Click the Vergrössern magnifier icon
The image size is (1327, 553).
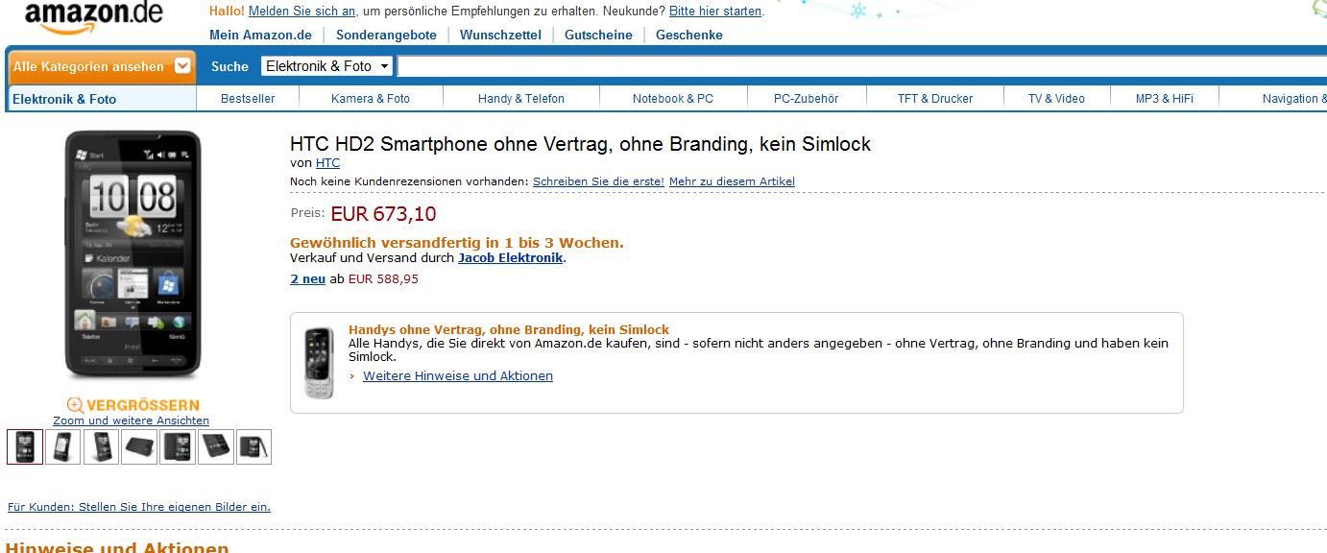(76, 405)
